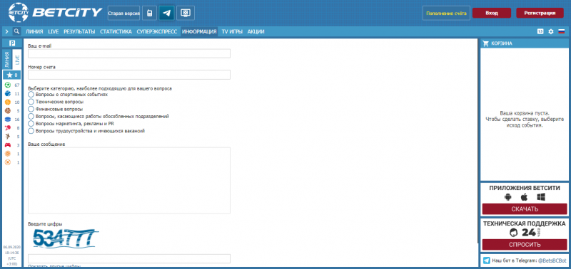This screenshot has height=269, width=571.
Task: Focus the captcha digits input field
Action: tap(129, 258)
